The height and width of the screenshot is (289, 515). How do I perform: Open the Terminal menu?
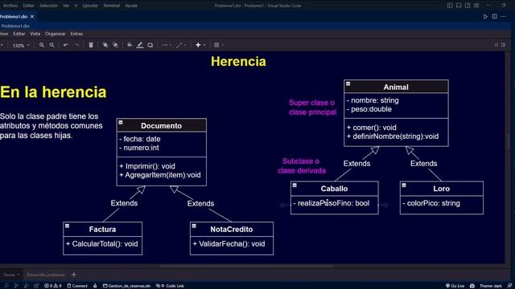(x=111, y=6)
